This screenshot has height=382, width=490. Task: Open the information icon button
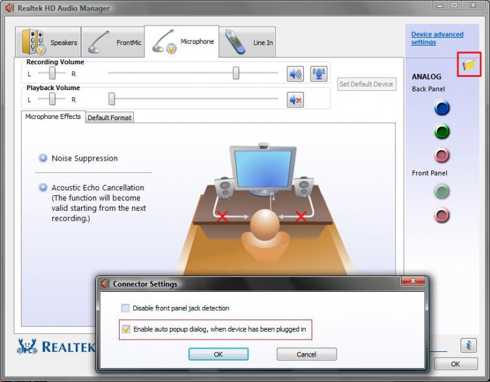pos(468,345)
